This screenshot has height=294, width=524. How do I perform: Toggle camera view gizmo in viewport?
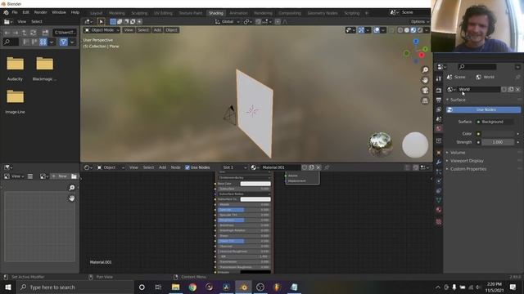coord(425,91)
